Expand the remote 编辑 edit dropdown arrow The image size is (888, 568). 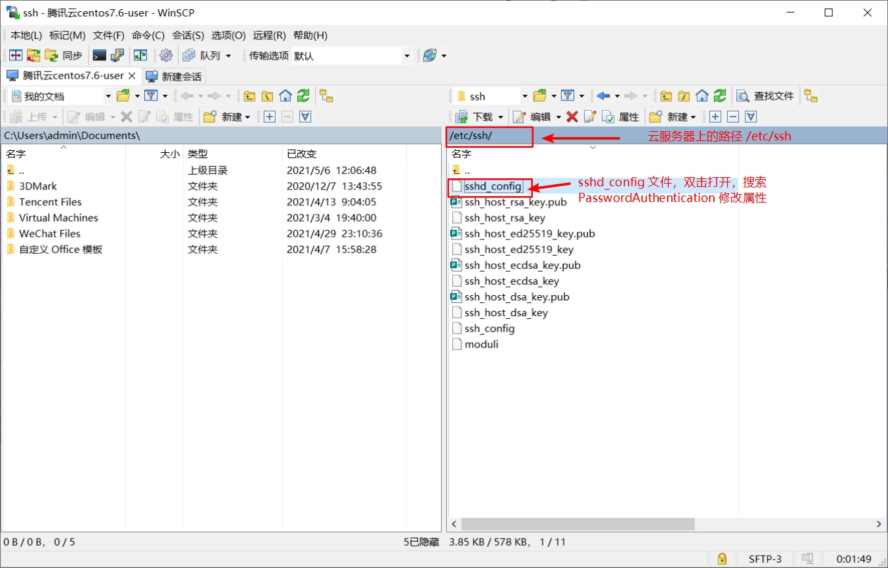pos(559,117)
